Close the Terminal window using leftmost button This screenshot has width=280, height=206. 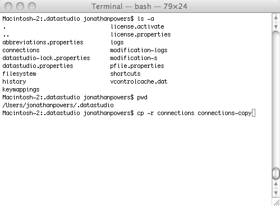(x=8, y=6)
